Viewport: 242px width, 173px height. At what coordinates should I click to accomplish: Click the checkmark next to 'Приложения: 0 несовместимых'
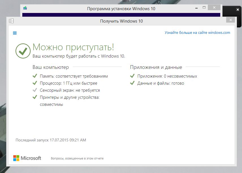(132, 76)
